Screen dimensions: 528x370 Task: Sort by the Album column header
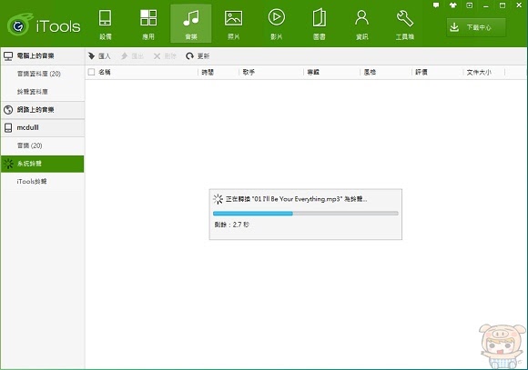coord(313,72)
